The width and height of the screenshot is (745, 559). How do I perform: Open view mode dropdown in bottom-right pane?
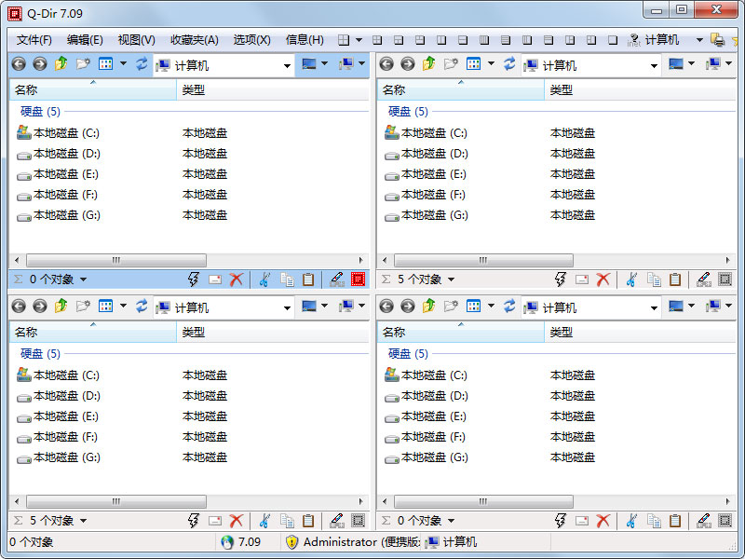click(x=491, y=307)
